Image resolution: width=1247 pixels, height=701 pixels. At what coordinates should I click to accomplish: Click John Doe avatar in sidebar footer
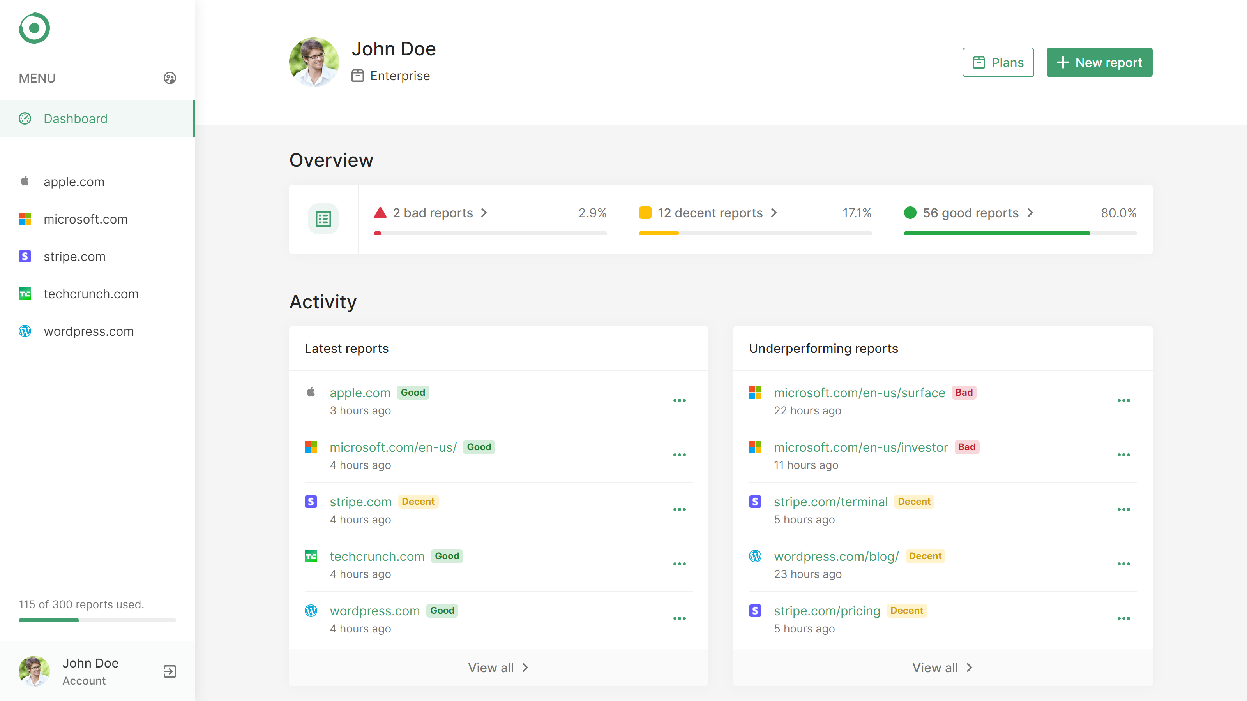click(x=34, y=671)
